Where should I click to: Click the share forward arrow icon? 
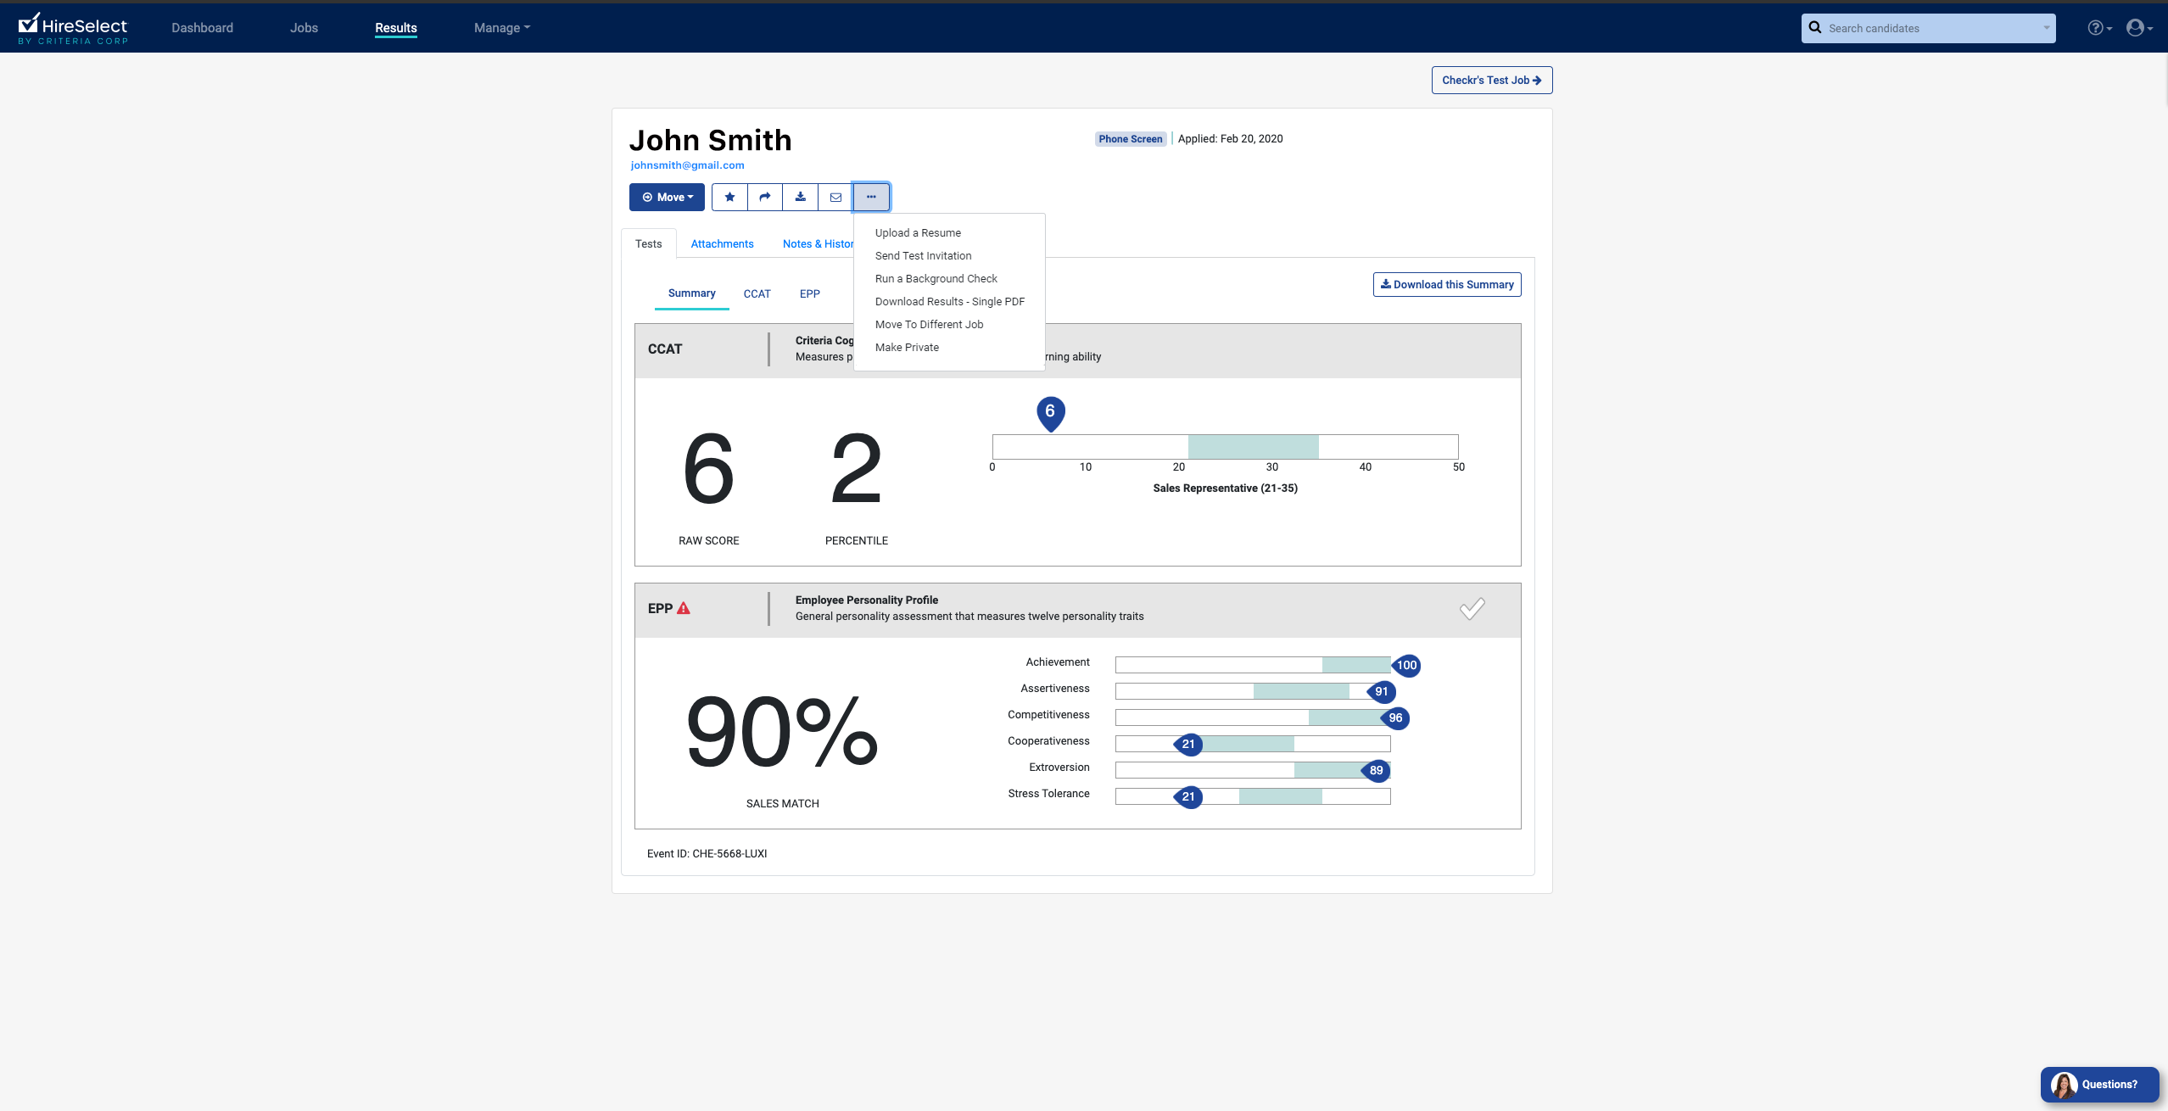[x=765, y=197]
